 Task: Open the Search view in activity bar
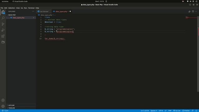click(x=3, y=18)
